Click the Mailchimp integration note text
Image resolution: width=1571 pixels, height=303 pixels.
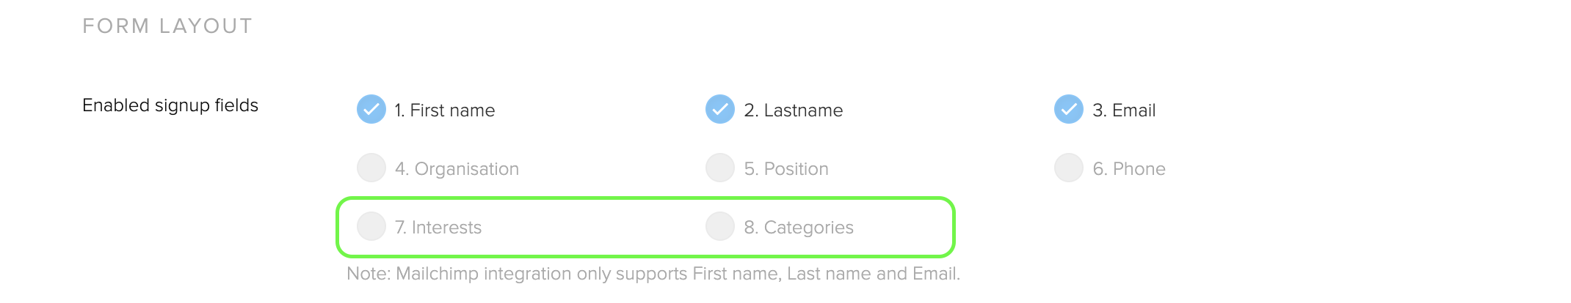(653, 274)
